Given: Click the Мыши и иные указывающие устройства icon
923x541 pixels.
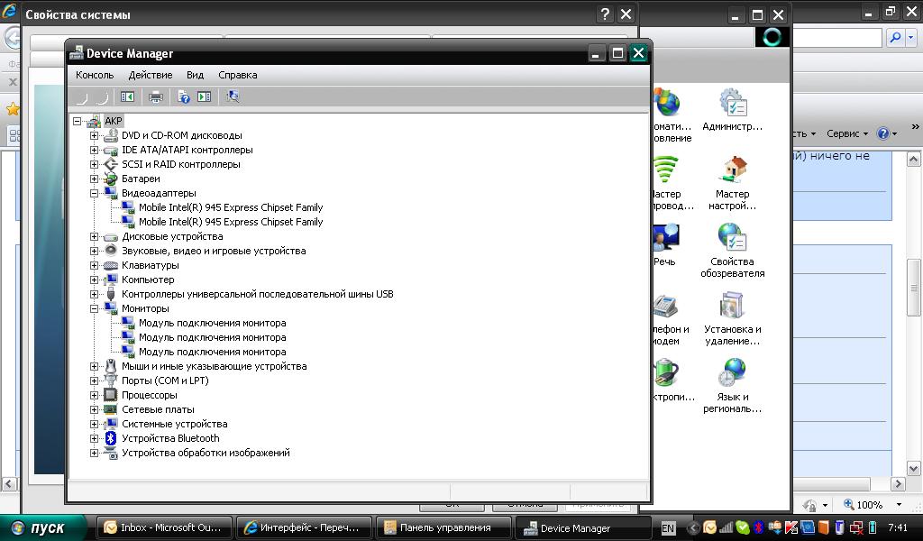Looking at the screenshot, I should click(x=111, y=366).
